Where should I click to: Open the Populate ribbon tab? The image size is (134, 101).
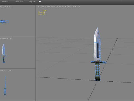point(32,2)
